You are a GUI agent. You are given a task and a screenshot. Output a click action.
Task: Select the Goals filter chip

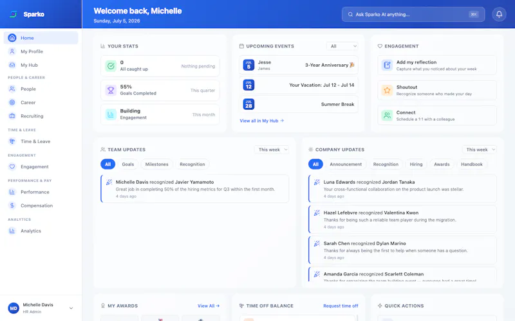click(x=127, y=164)
